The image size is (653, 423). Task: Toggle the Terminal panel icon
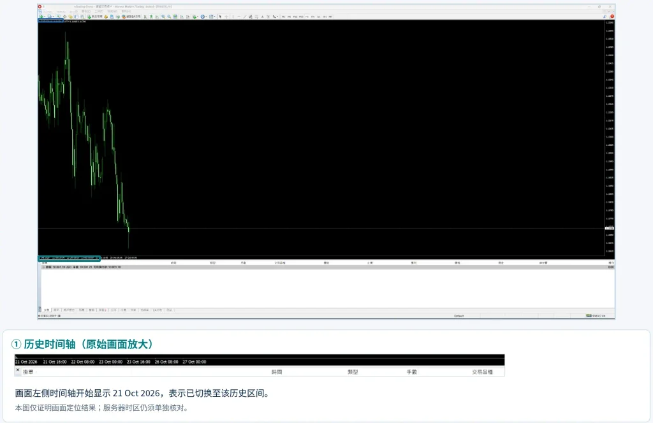click(x=77, y=17)
